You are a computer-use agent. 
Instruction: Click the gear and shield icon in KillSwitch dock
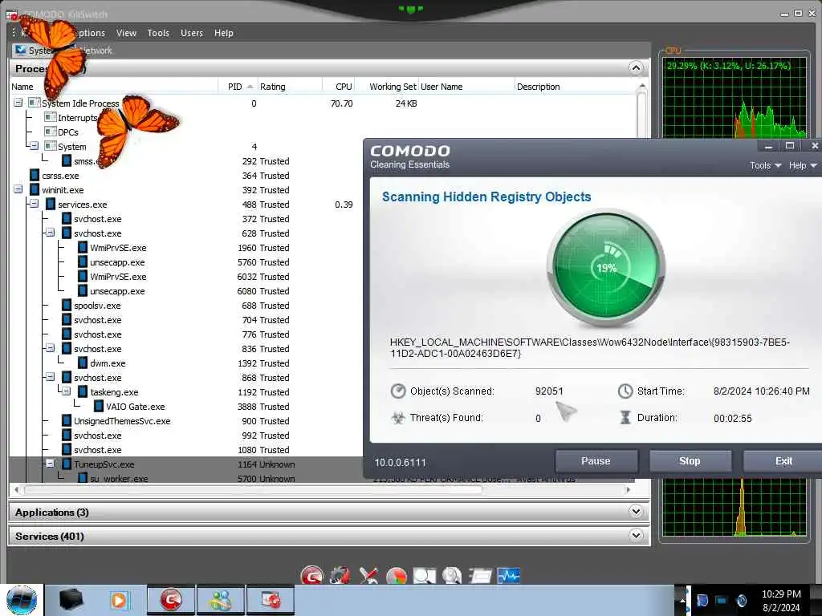click(x=340, y=576)
